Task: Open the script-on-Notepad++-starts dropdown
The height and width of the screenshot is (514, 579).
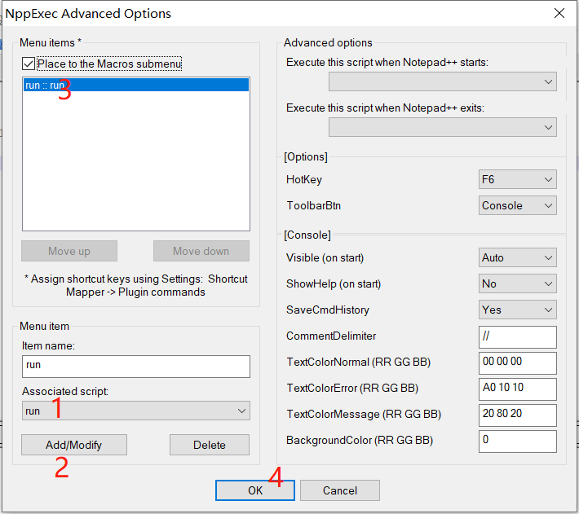Action: coord(442,81)
